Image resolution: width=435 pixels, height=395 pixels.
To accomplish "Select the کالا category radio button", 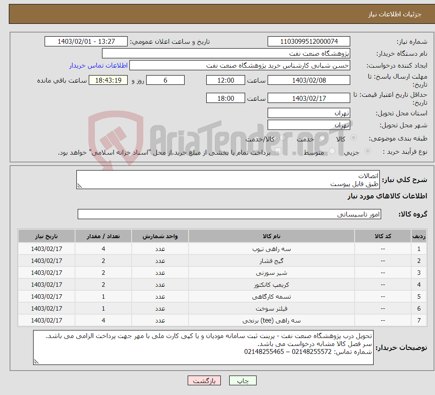I will click(353, 138).
